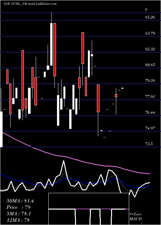Click the 74.97 price axis label
The width and height of the screenshot is (161, 225).
point(150,128)
